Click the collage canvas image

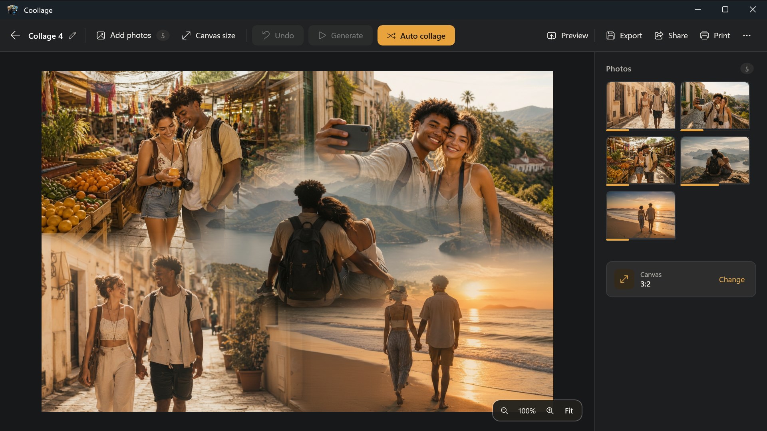point(297,241)
